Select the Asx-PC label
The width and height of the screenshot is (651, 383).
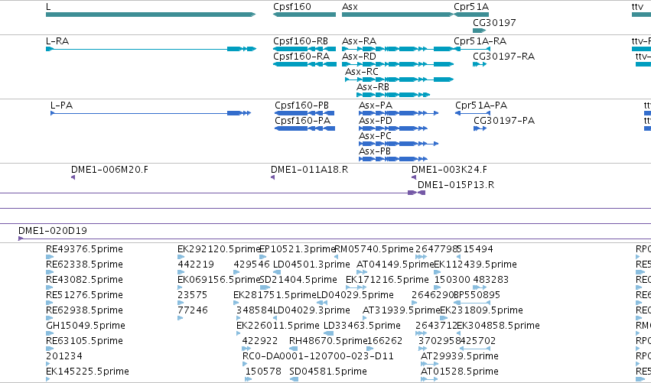[x=376, y=136]
